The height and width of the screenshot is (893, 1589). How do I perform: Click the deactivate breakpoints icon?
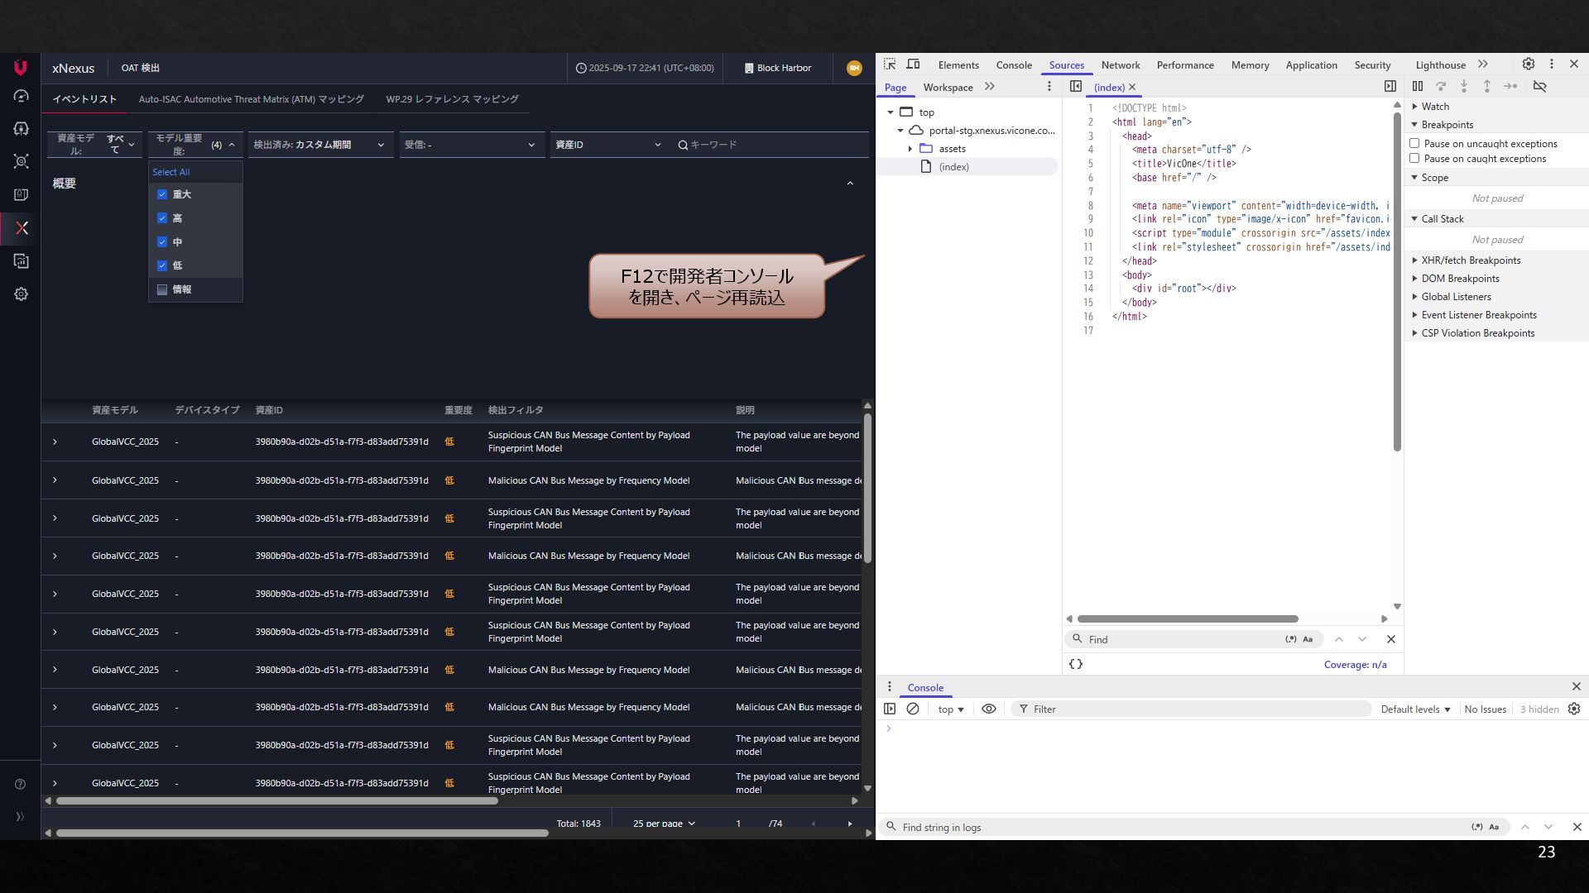point(1539,86)
